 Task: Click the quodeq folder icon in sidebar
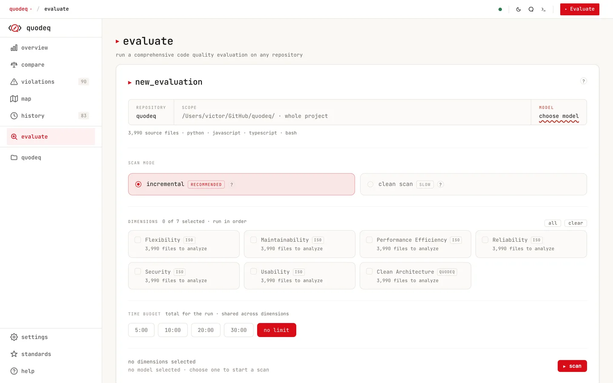(14, 157)
